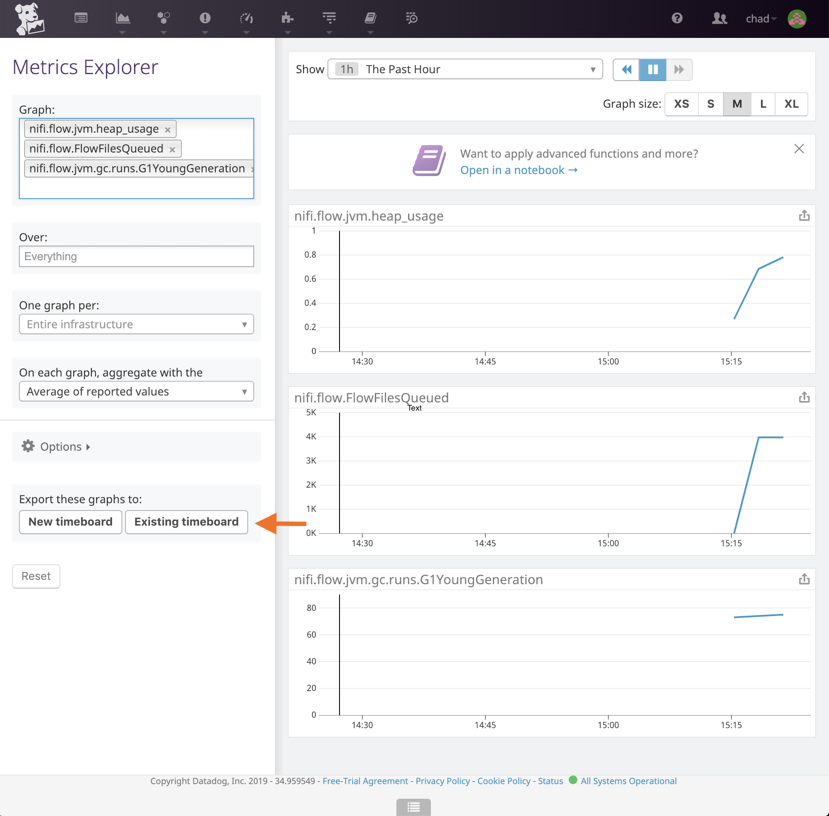Viewport: 829px width, 816px height.
Task: Open the One graph per dropdown
Action: [x=137, y=324]
